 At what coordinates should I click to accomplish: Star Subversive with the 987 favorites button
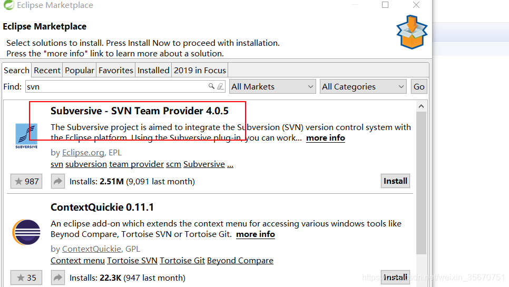pyautogui.click(x=26, y=181)
